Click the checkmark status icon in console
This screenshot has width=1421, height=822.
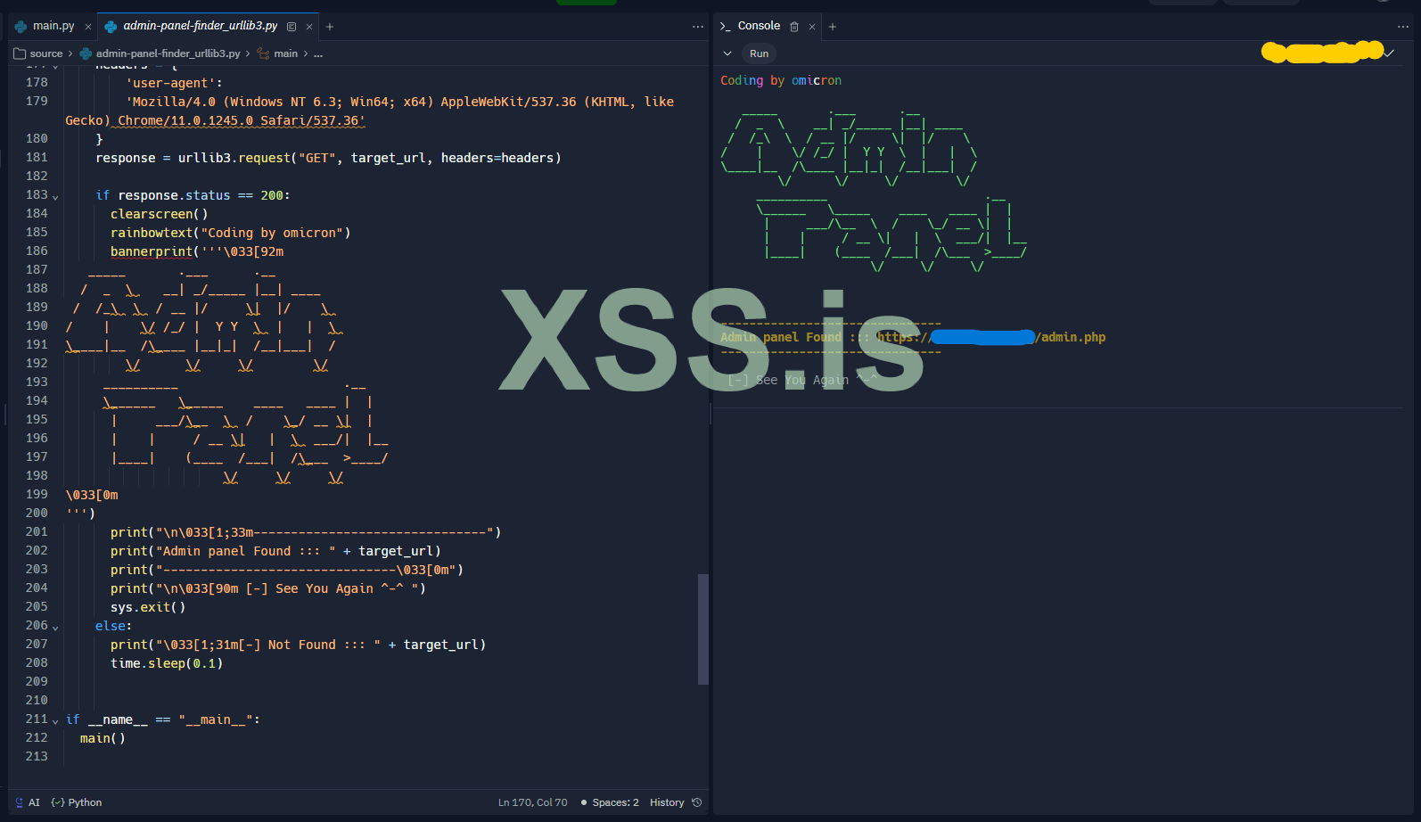[x=1389, y=53]
